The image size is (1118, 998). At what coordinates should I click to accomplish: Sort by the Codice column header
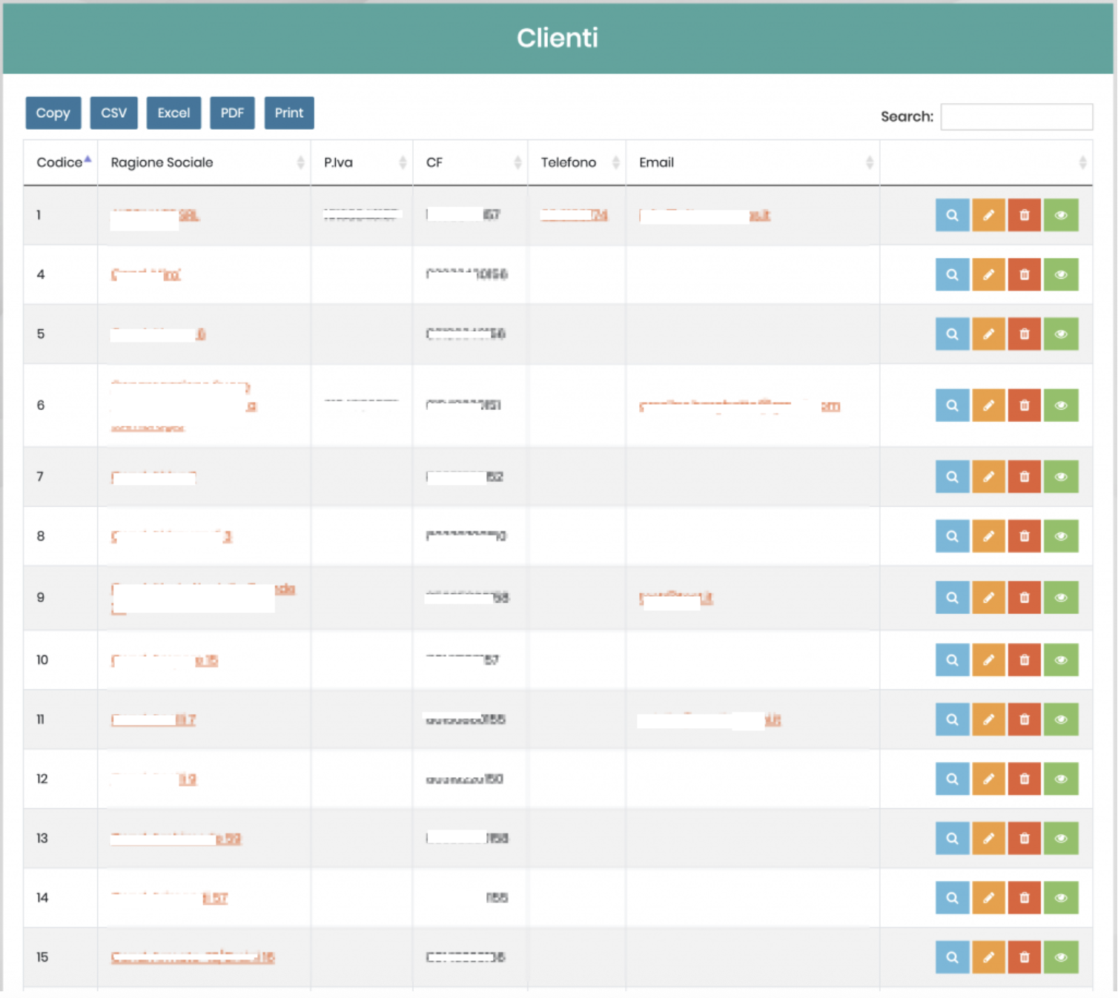tap(59, 162)
